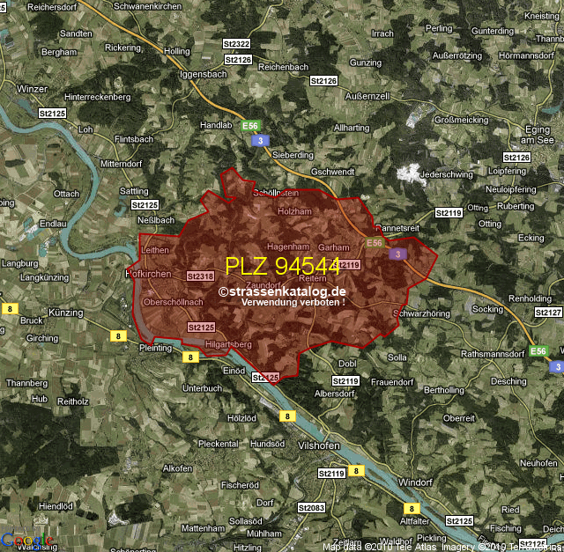
Task: Select the green E56 shield near Handlab
Action: coord(250,127)
